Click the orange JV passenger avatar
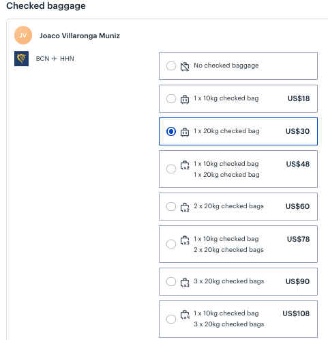Viewport: 328px width, 340px height. [23, 36]
